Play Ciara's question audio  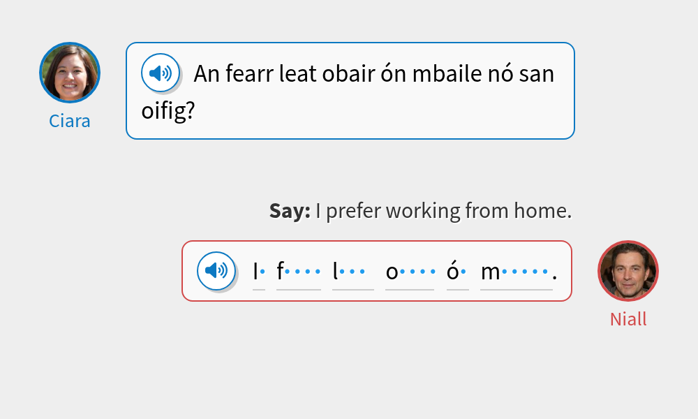coord(161,72)
